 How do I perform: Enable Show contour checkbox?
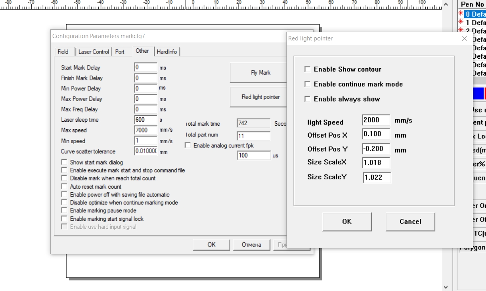click(307, 69)
